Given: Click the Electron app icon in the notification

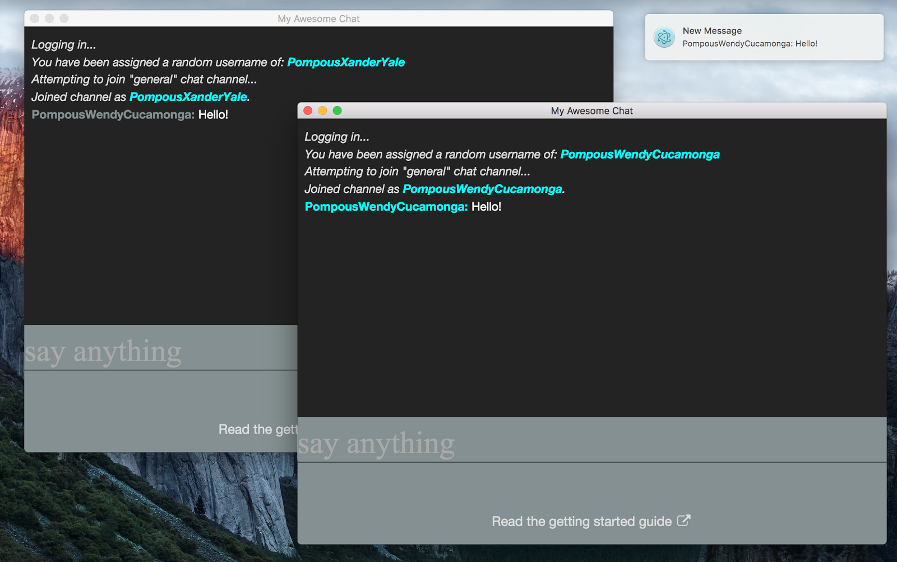Looking at the screenshot, I should click(x=664, y=38).
